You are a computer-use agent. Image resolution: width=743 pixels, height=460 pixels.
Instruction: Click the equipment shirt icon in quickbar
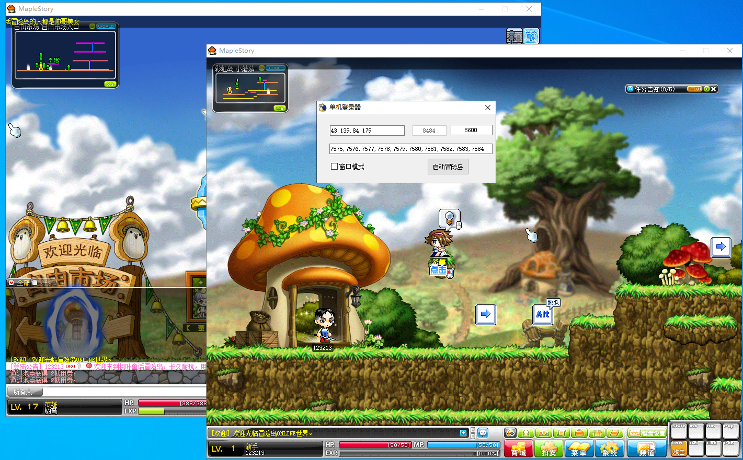tap(597, 433)
